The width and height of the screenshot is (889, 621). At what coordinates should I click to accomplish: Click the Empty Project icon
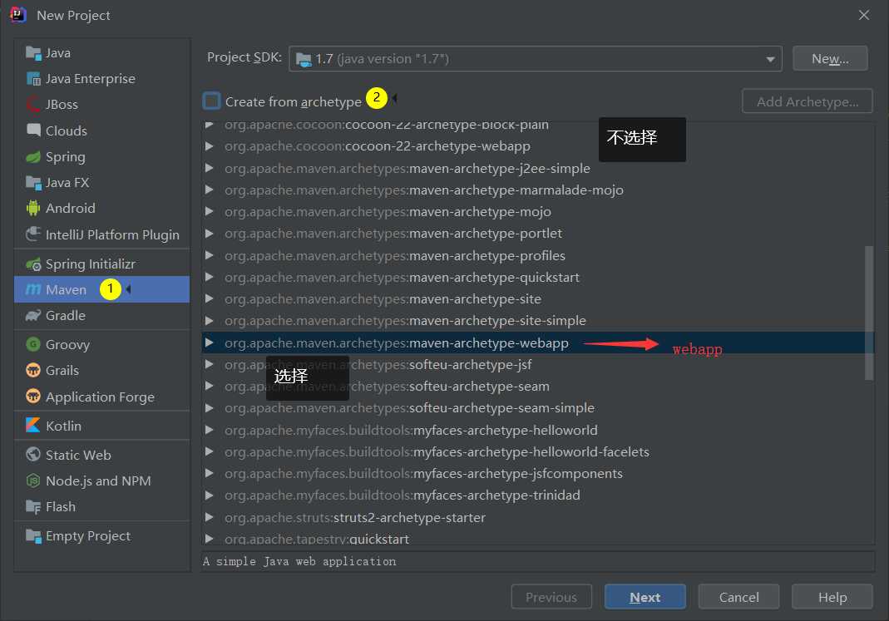[33, 536]
